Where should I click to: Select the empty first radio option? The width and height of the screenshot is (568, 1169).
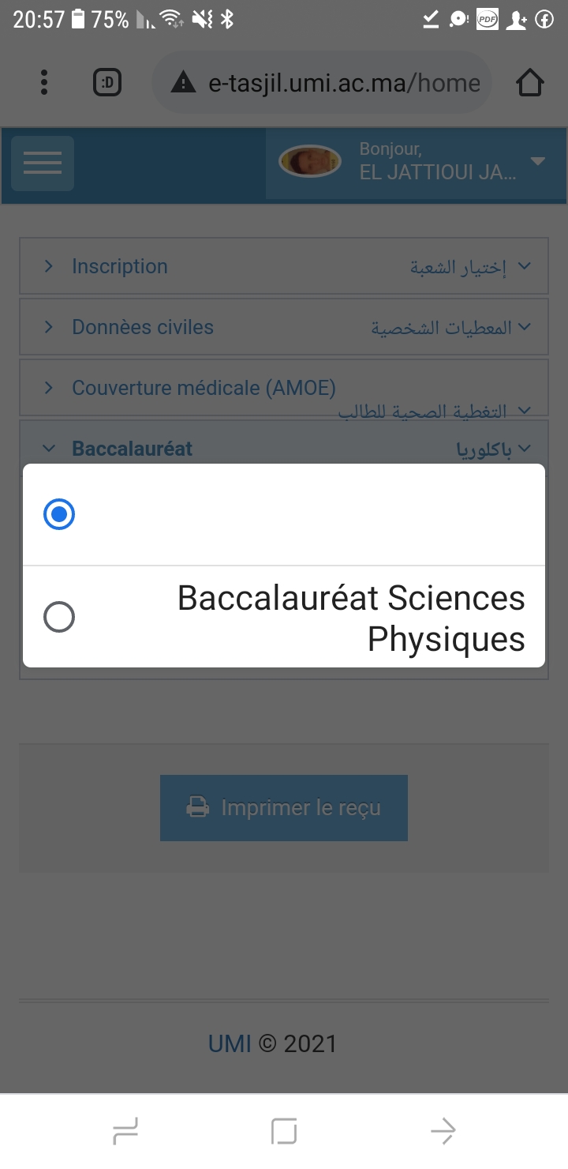[x=59, y=515]
